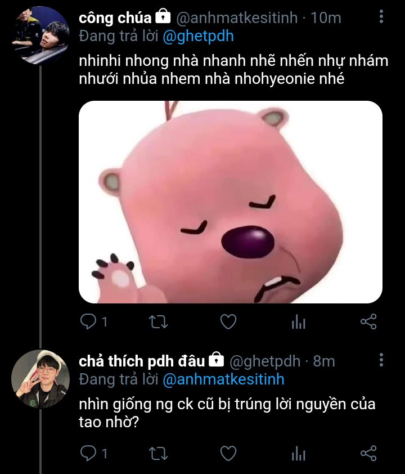This screenshot has width=405, height=474.
Task: Open the @ghetpdh mention link
Action: (x=198, y=37)
